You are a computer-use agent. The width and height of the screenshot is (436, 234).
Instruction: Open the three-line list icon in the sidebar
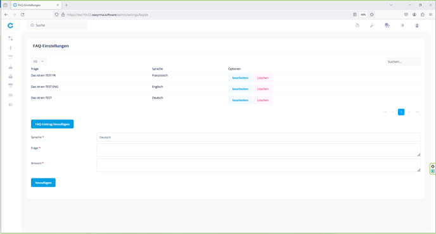click(11, 57)
